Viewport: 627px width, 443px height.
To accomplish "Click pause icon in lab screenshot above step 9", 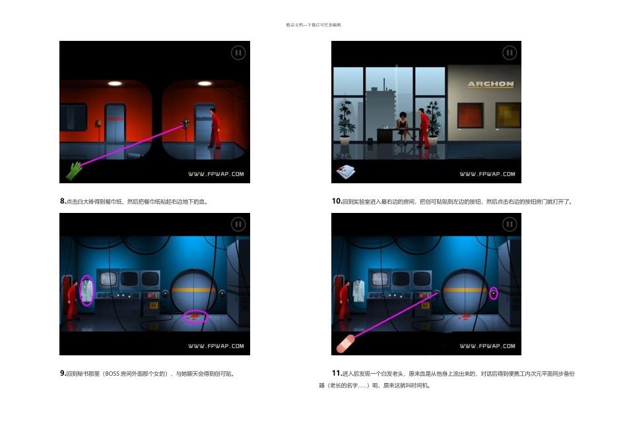I will coord(238,224).
